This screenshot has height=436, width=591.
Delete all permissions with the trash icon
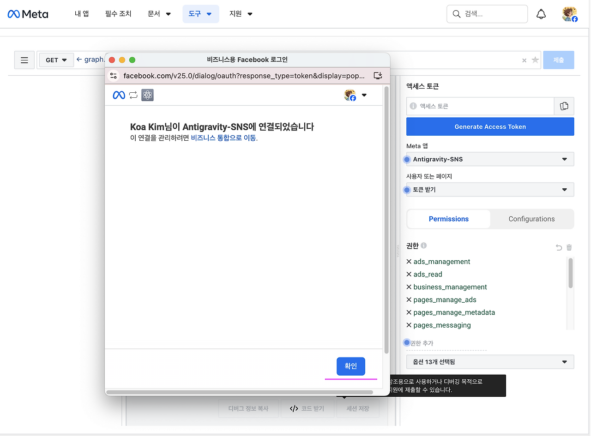pyautogui.click(x=569, y=248)
